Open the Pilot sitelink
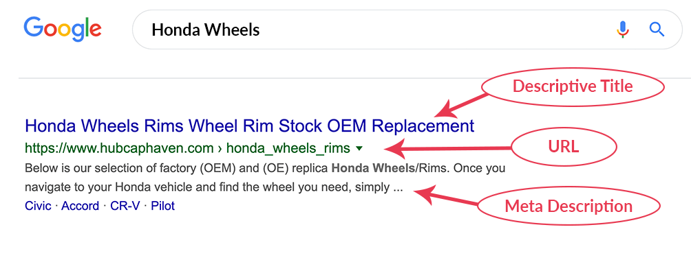Image resolution: width=691 pixels, height=260 pixels. pos(163,206)
